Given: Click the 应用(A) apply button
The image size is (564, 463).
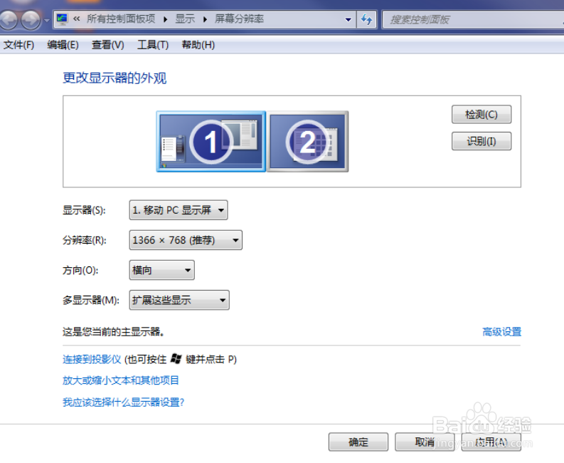Looking at the screenshot, I should 491,442.
